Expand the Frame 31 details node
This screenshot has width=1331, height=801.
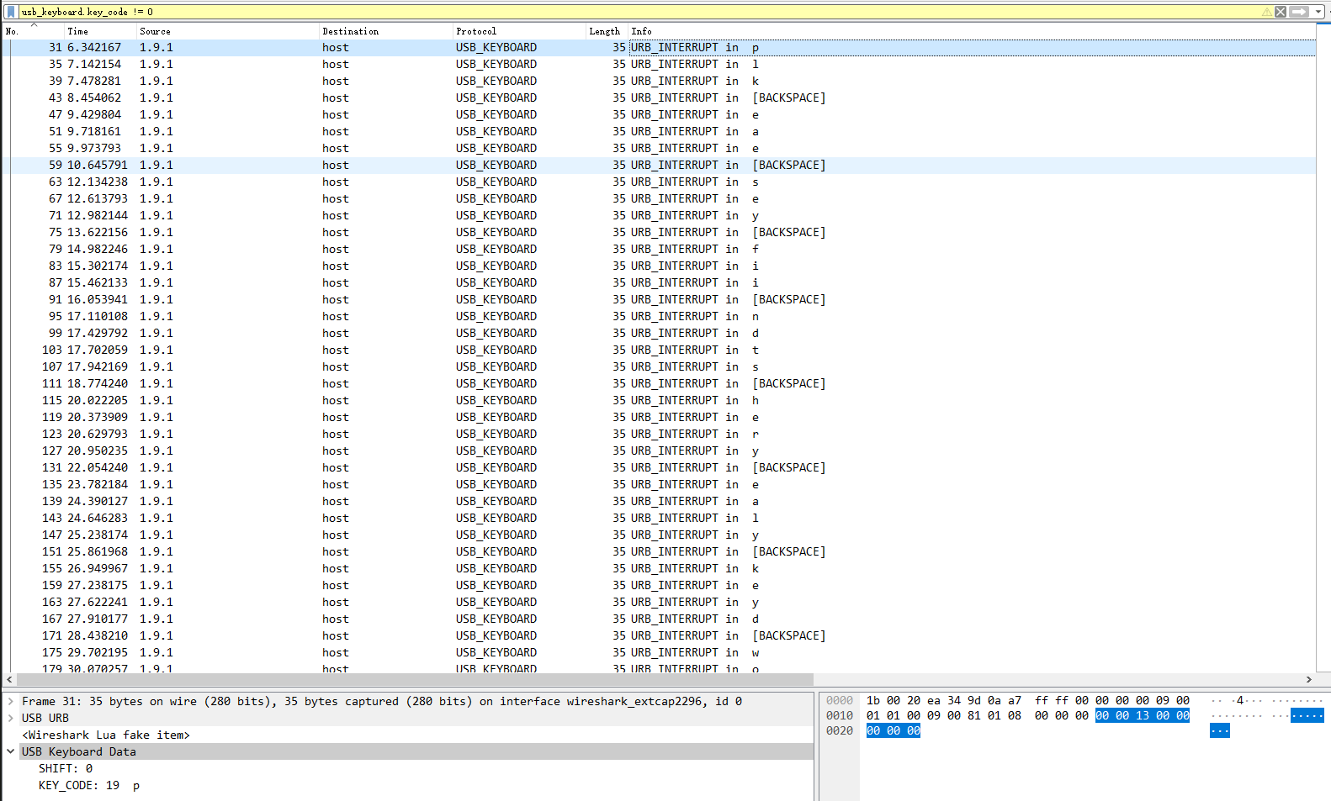pyautogui.click(x=10, y=701)
